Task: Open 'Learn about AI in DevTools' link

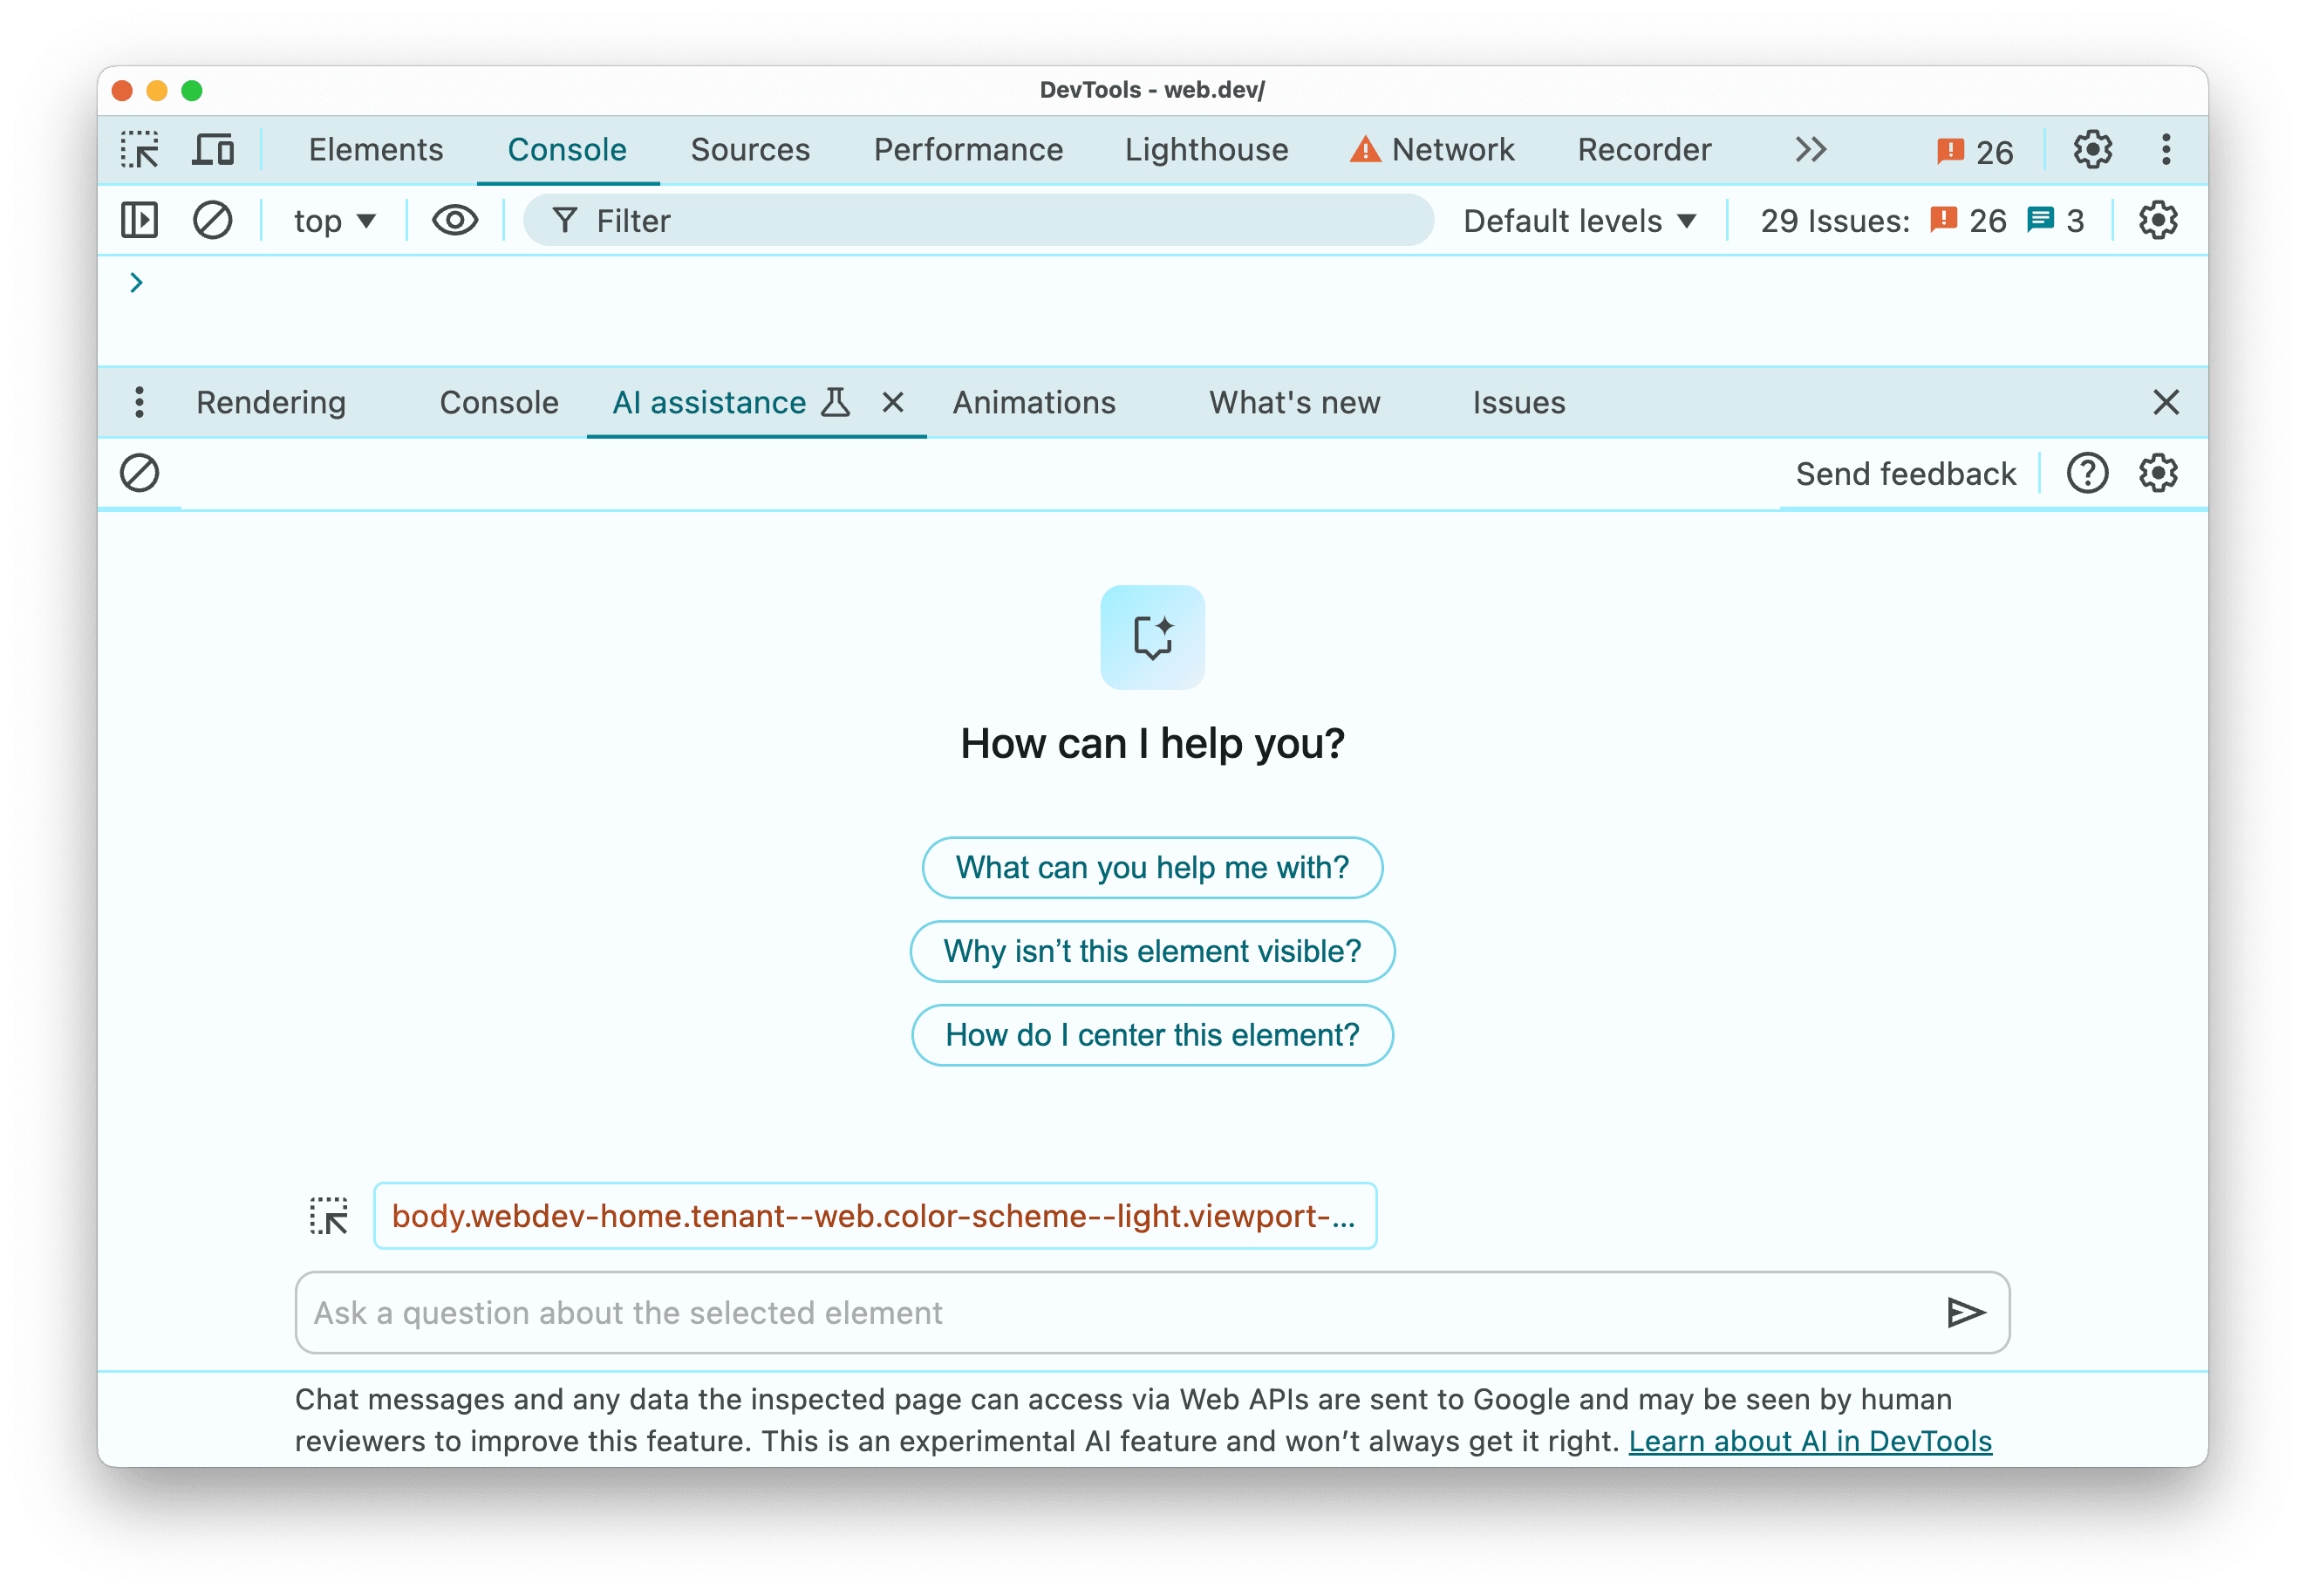Action: tap(1810, 1441)
